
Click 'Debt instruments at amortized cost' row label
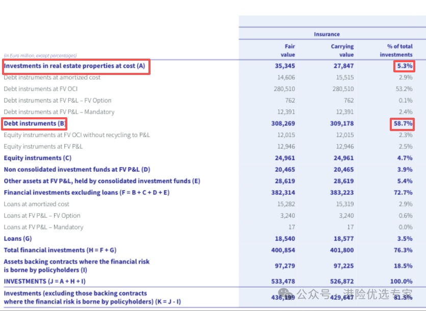coord(52,77)
